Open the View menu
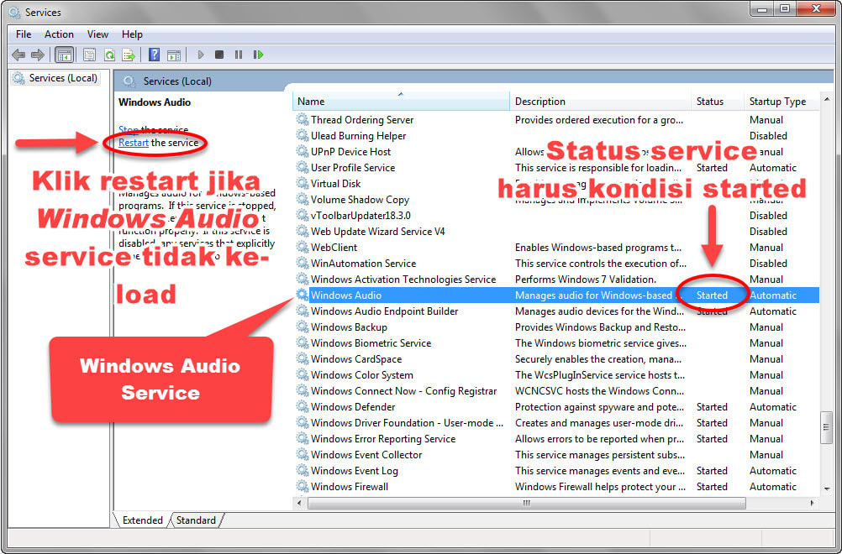 97,34
